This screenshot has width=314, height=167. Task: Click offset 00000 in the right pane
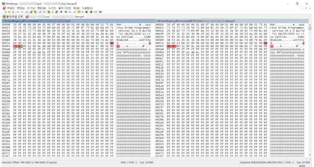(160, 25)
